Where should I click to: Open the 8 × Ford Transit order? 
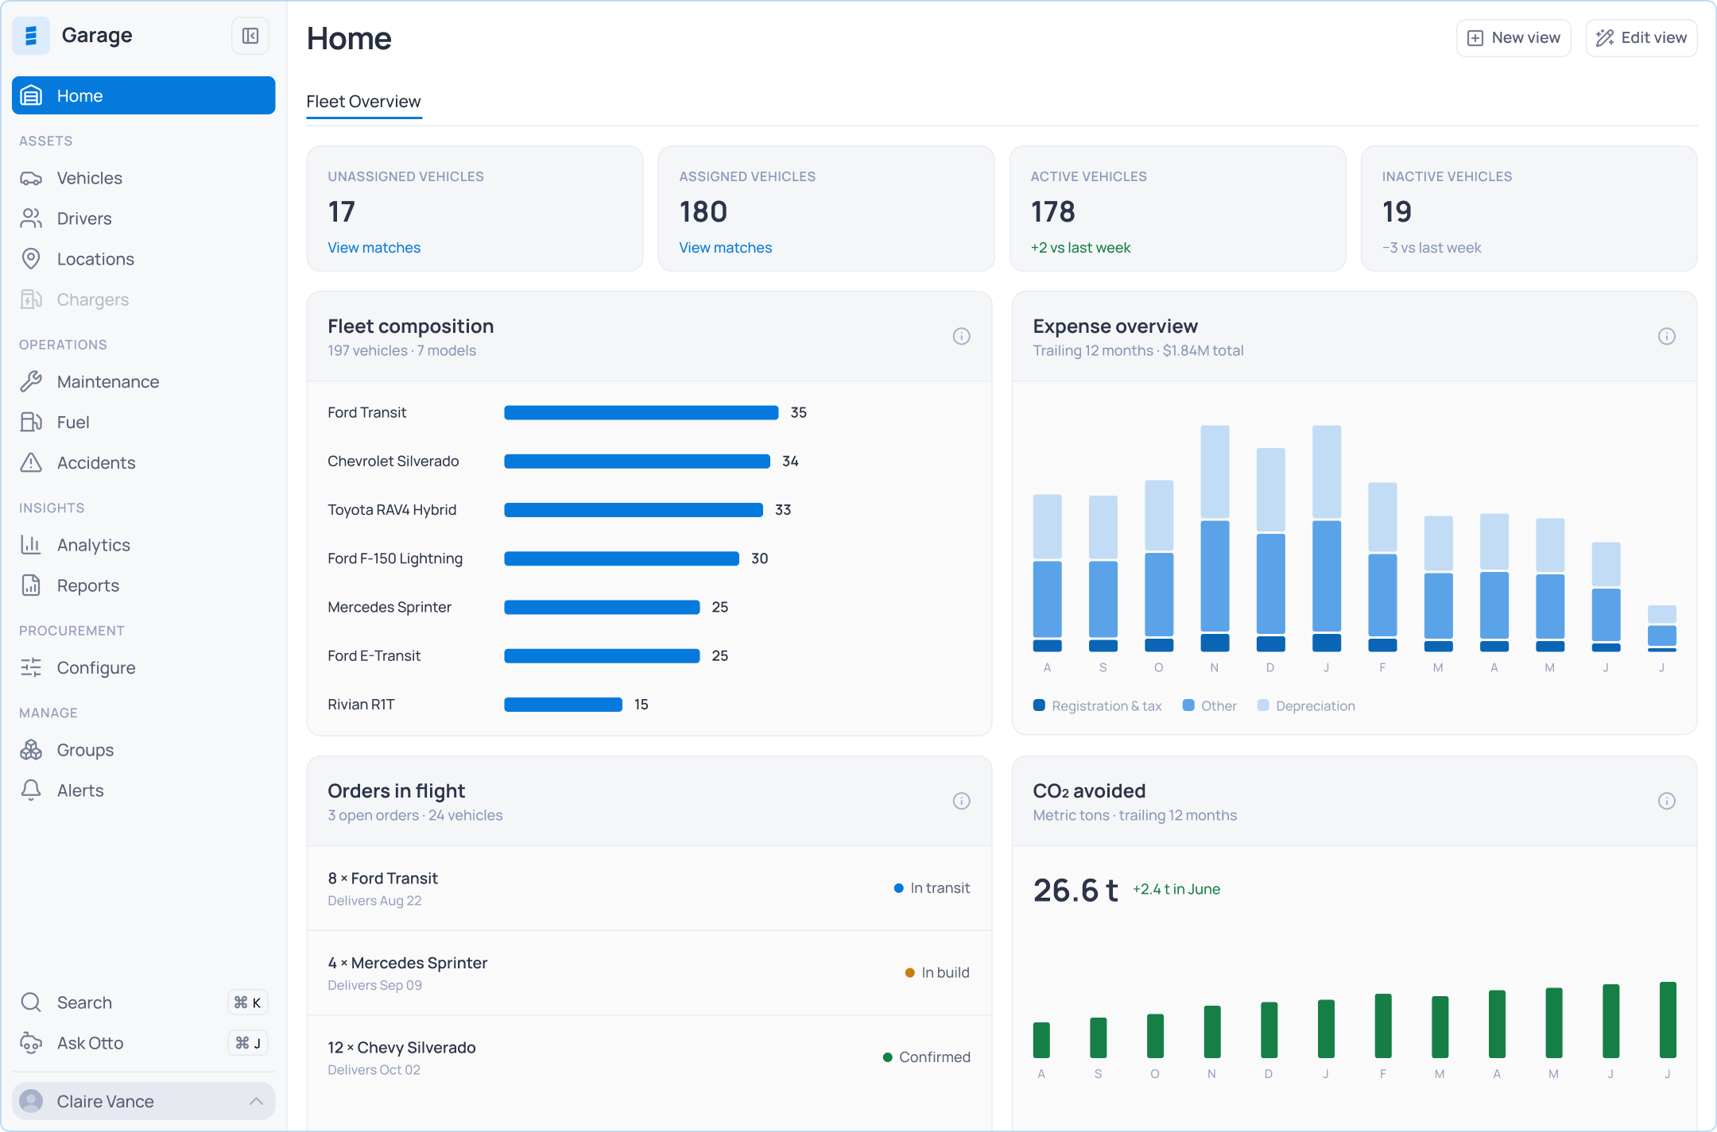pos(649,888)
